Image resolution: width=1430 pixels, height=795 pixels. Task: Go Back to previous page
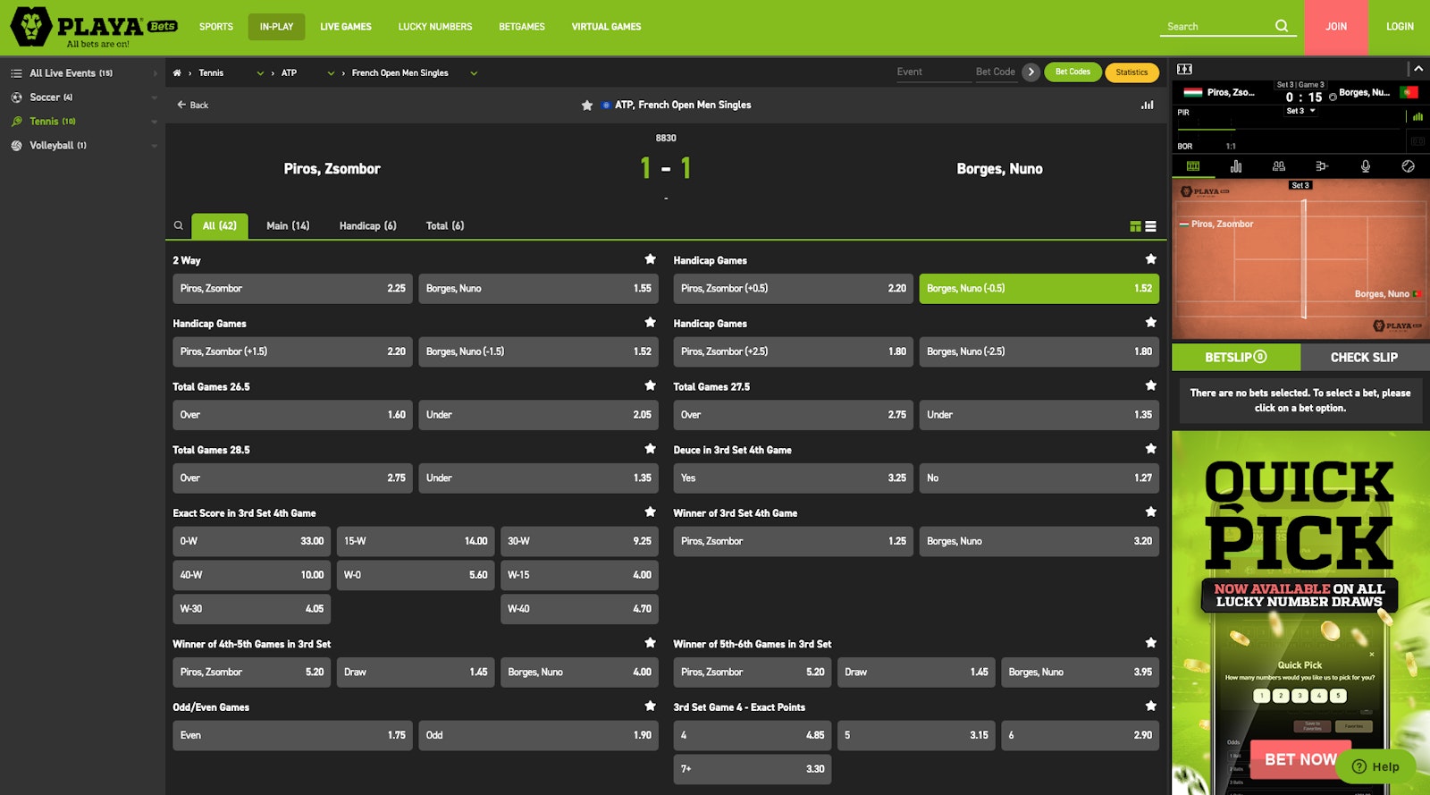(193, 106)
